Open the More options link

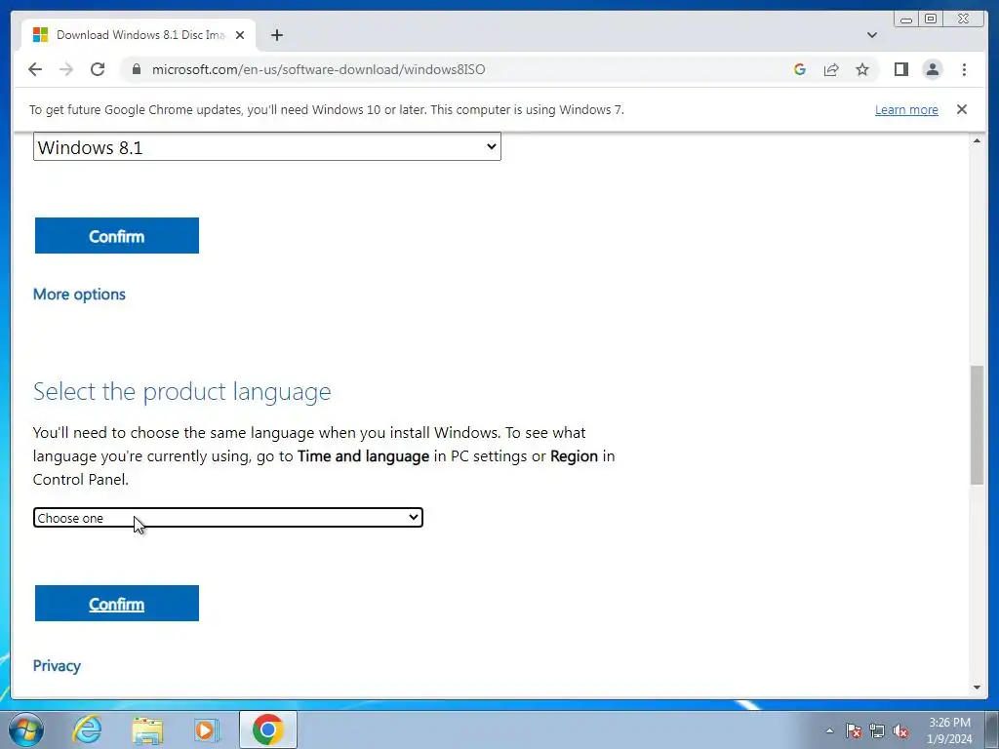tap(79, 295)
